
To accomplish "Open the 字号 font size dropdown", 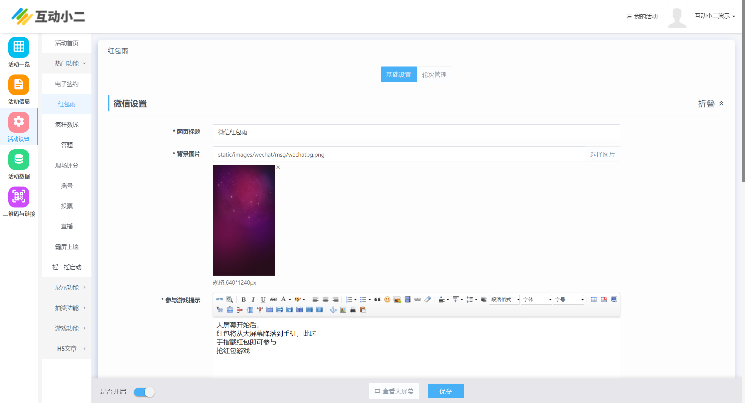I will pyautogui.click(x=568, y=299).
